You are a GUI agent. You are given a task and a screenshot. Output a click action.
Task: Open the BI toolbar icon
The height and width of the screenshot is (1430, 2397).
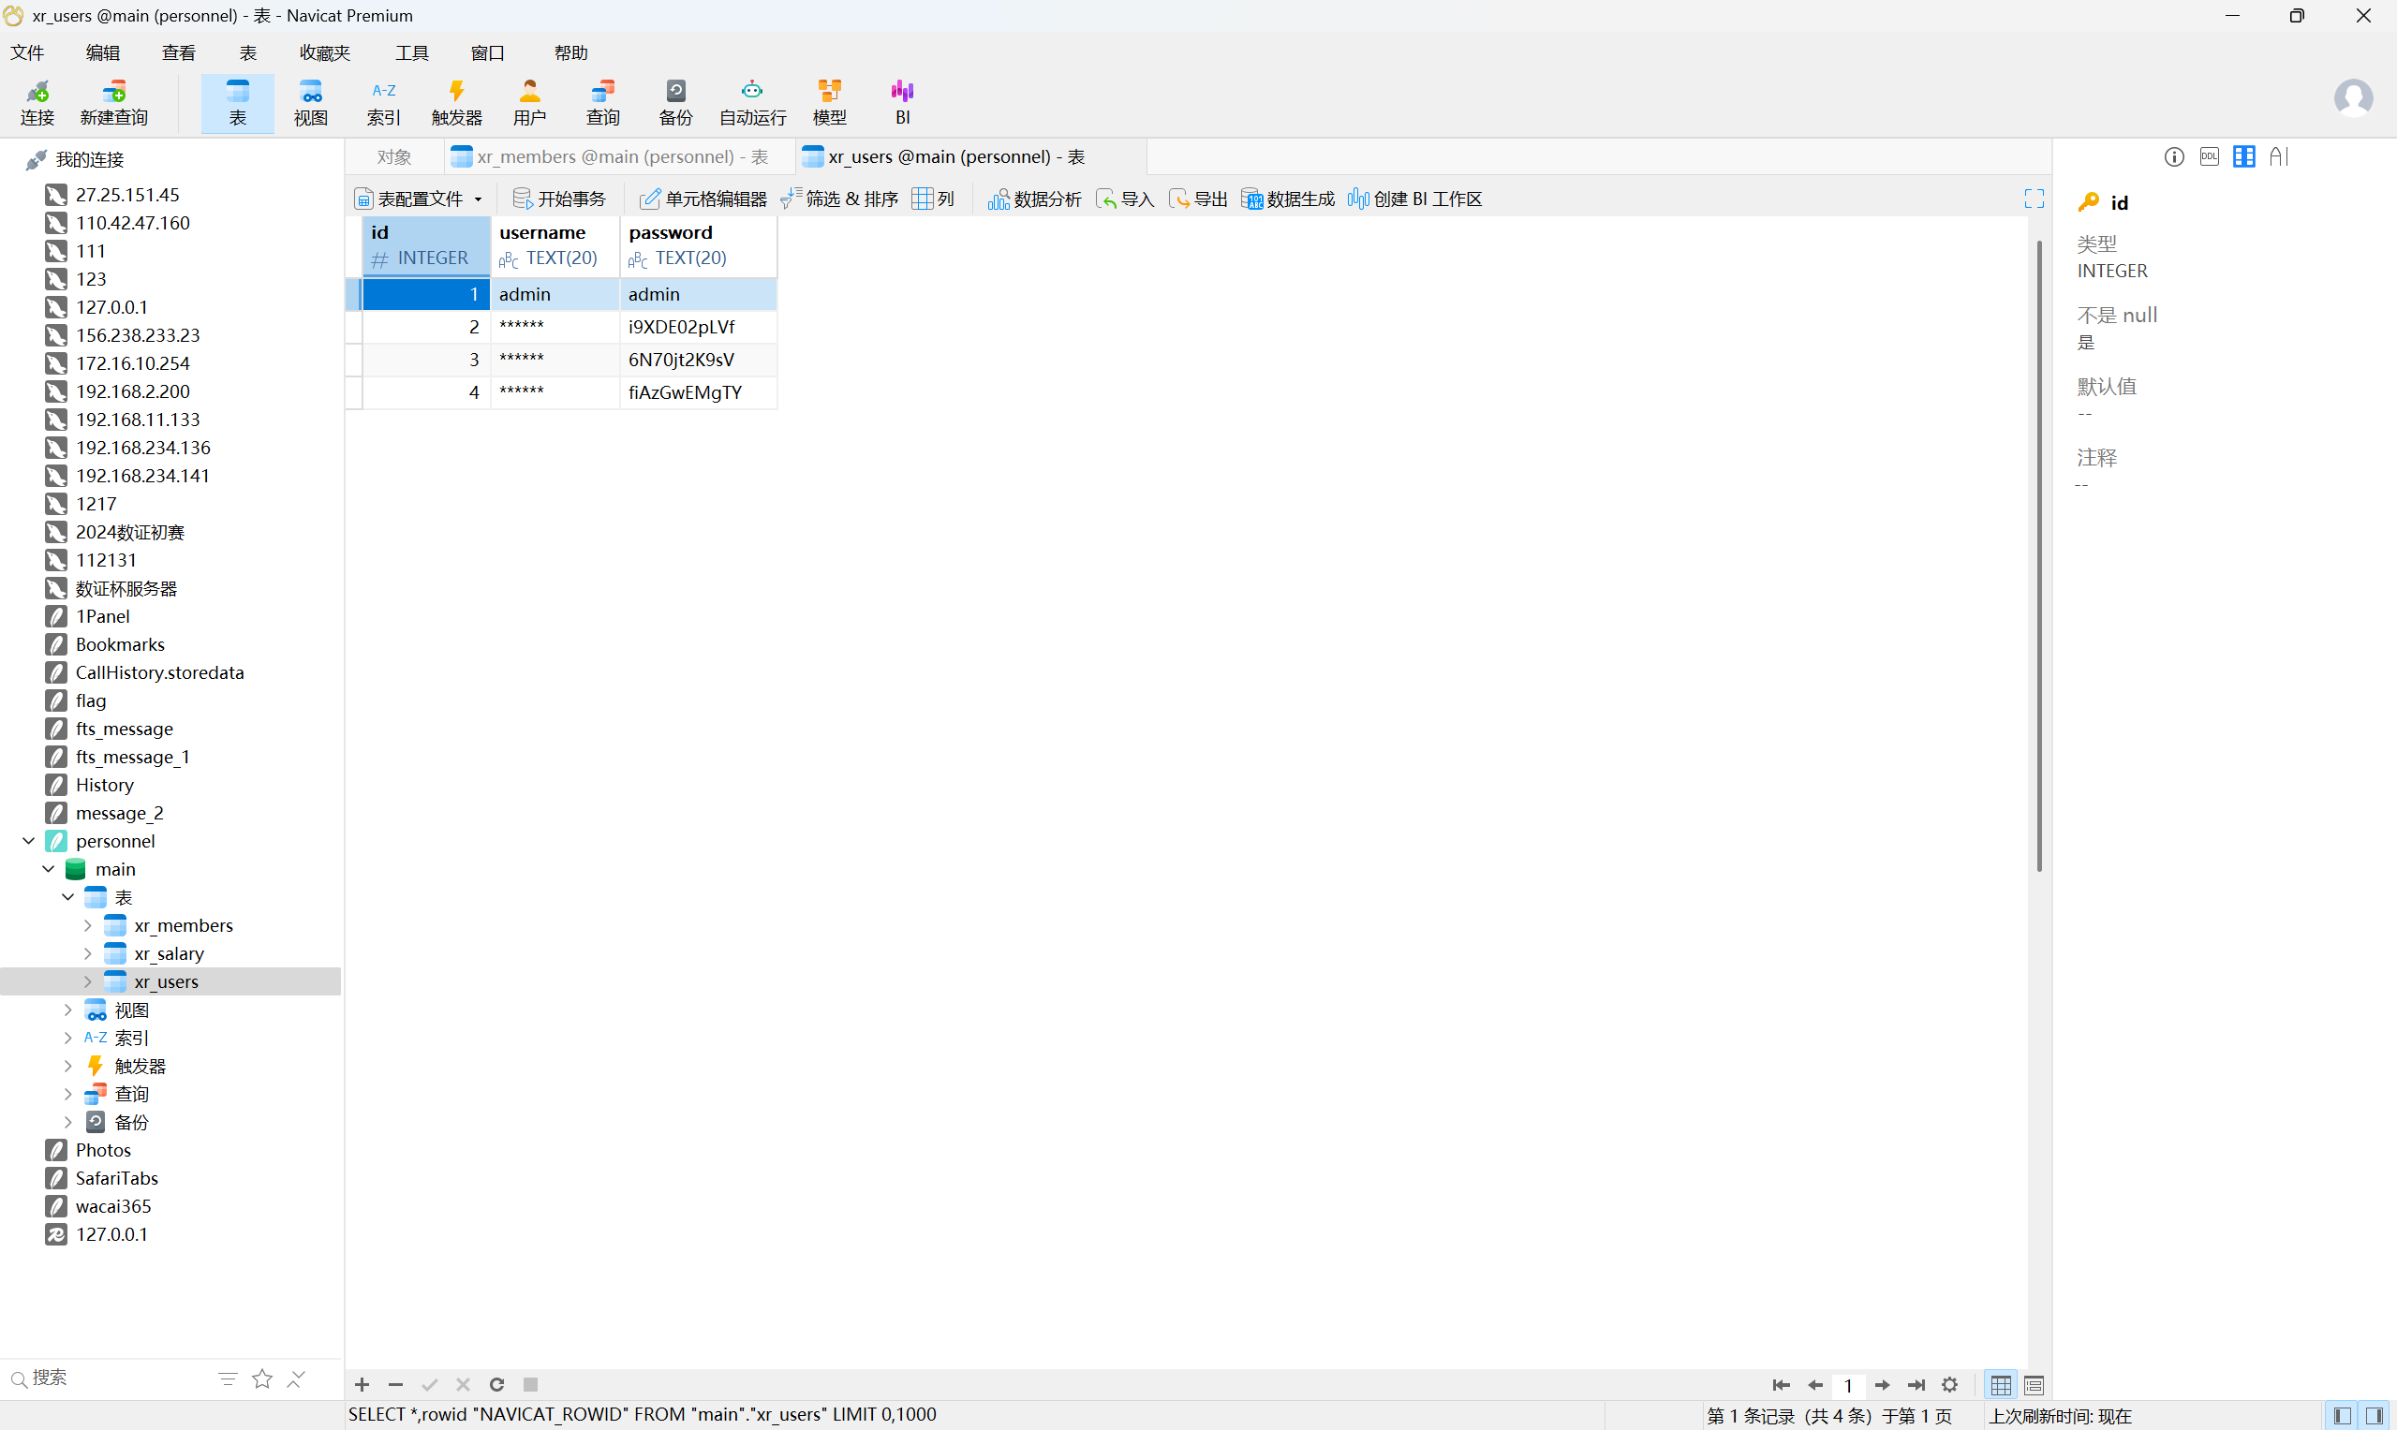coord(902,102)
